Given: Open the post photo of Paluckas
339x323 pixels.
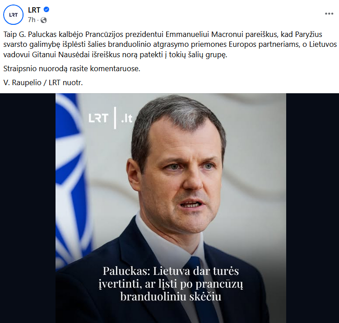Looking at the screenshot, I should pos(171,208).
